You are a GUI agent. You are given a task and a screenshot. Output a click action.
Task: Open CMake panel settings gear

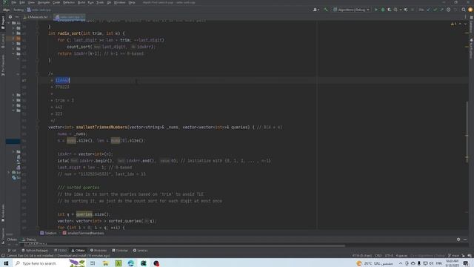coord(458,239)
